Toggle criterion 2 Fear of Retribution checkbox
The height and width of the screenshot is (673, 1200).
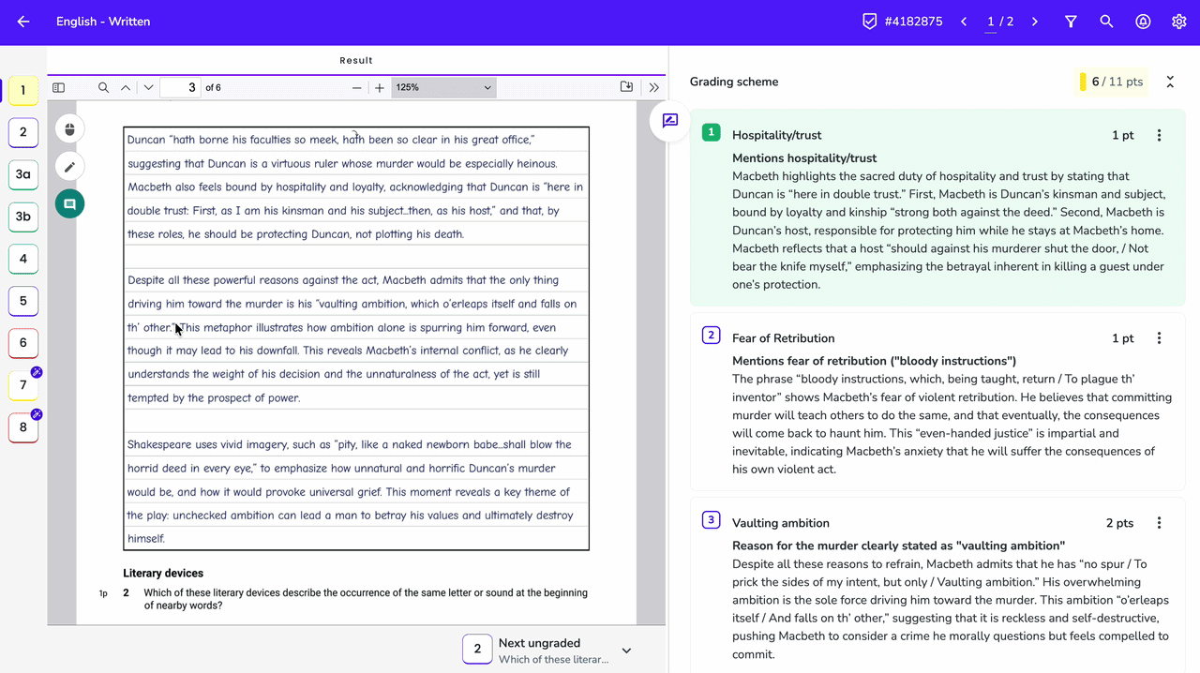point(712,336)
